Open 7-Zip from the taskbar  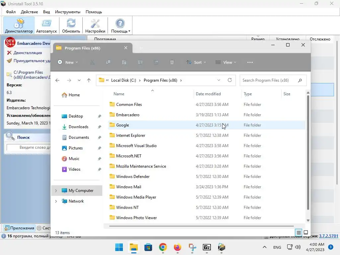207,247
